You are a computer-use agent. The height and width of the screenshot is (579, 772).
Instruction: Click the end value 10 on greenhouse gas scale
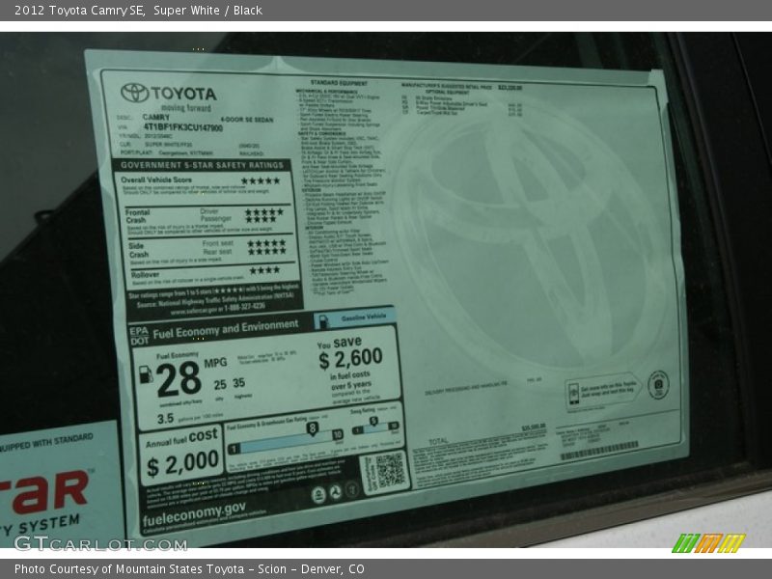[338, 435]
